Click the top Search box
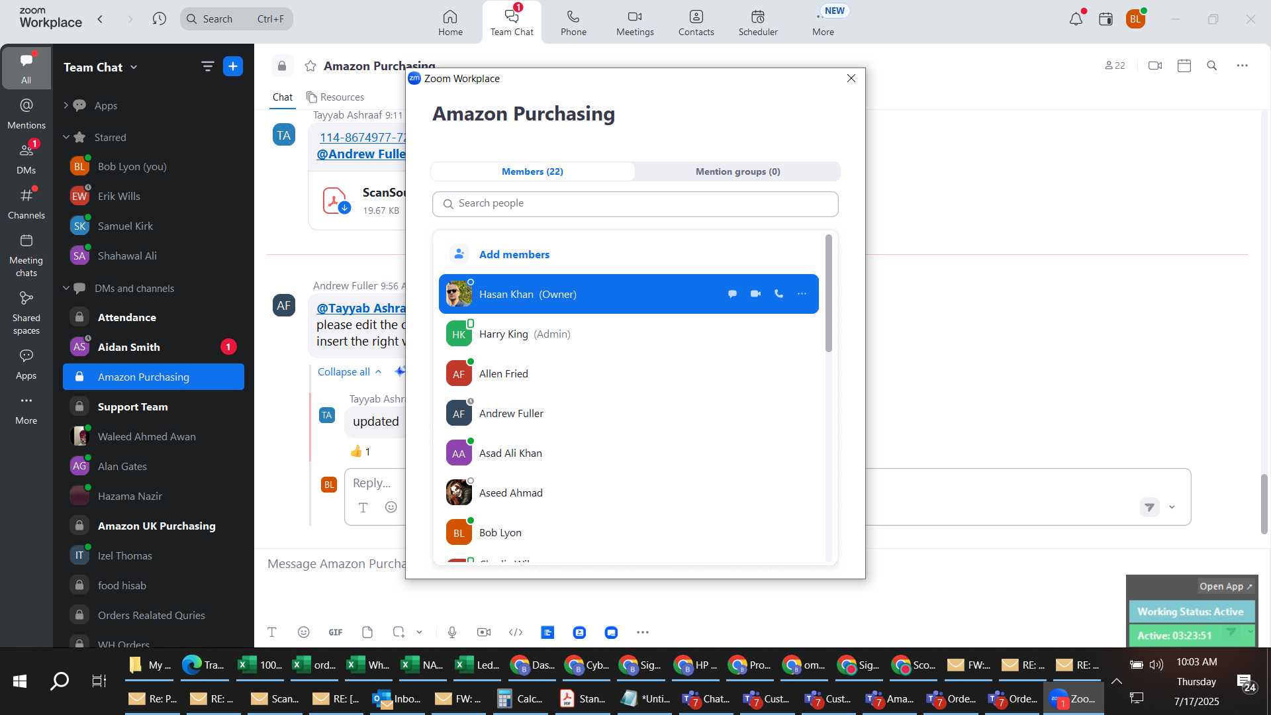This screenshot has width=1271, height=715. tap(236, 19)
